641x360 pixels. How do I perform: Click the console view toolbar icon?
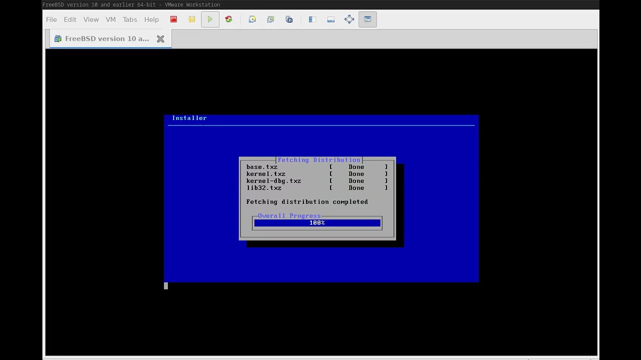(x=368, y=19)
